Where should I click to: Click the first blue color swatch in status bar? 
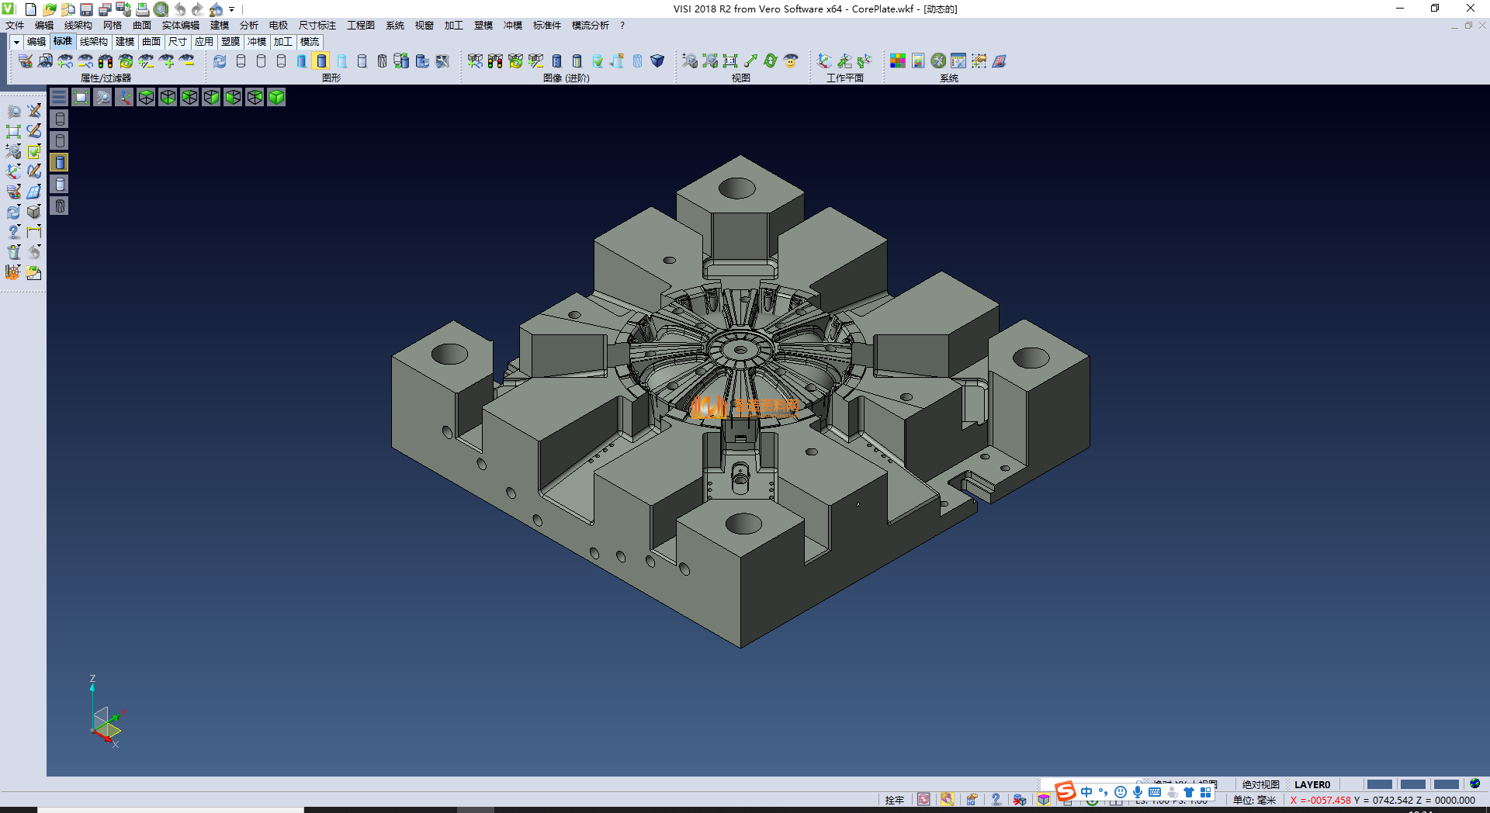[x=1379, y=784]
